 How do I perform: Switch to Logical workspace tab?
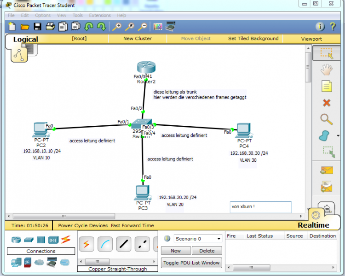25,39
